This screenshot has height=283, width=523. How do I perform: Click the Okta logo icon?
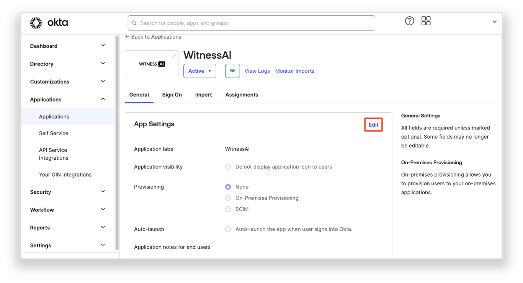[x=36, y=23]
